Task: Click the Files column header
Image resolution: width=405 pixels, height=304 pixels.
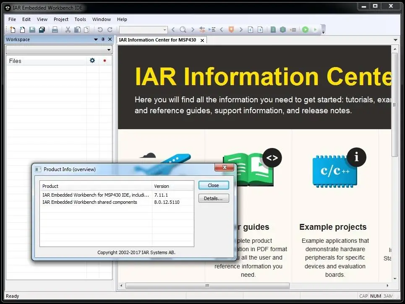Action: [x=46, y=61]
